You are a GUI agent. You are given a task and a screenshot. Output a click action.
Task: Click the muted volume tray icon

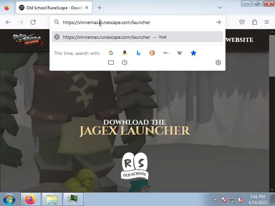point(240,199)
